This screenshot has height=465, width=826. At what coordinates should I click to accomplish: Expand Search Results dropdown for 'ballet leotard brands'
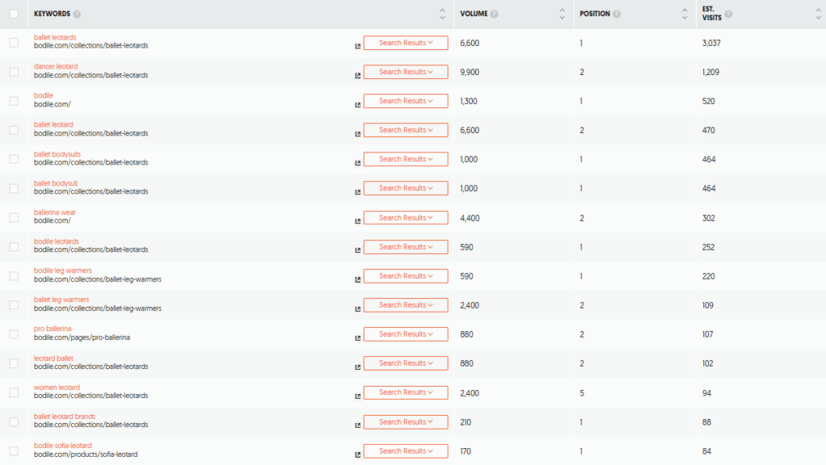(x=406, y=421)
